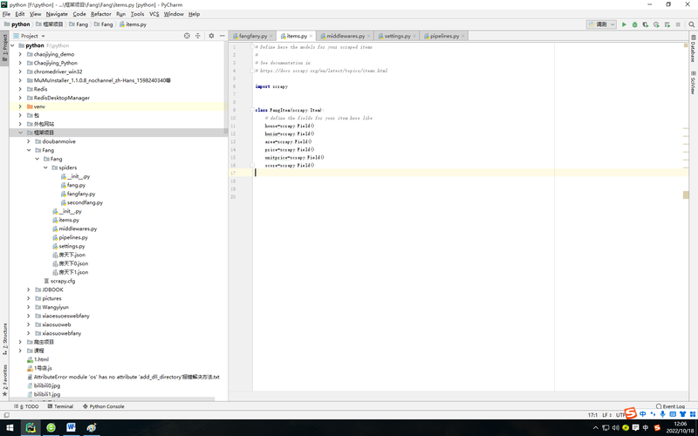Start debugging with the bug icon
The image size is (698, 436).
tap(634, 24)
